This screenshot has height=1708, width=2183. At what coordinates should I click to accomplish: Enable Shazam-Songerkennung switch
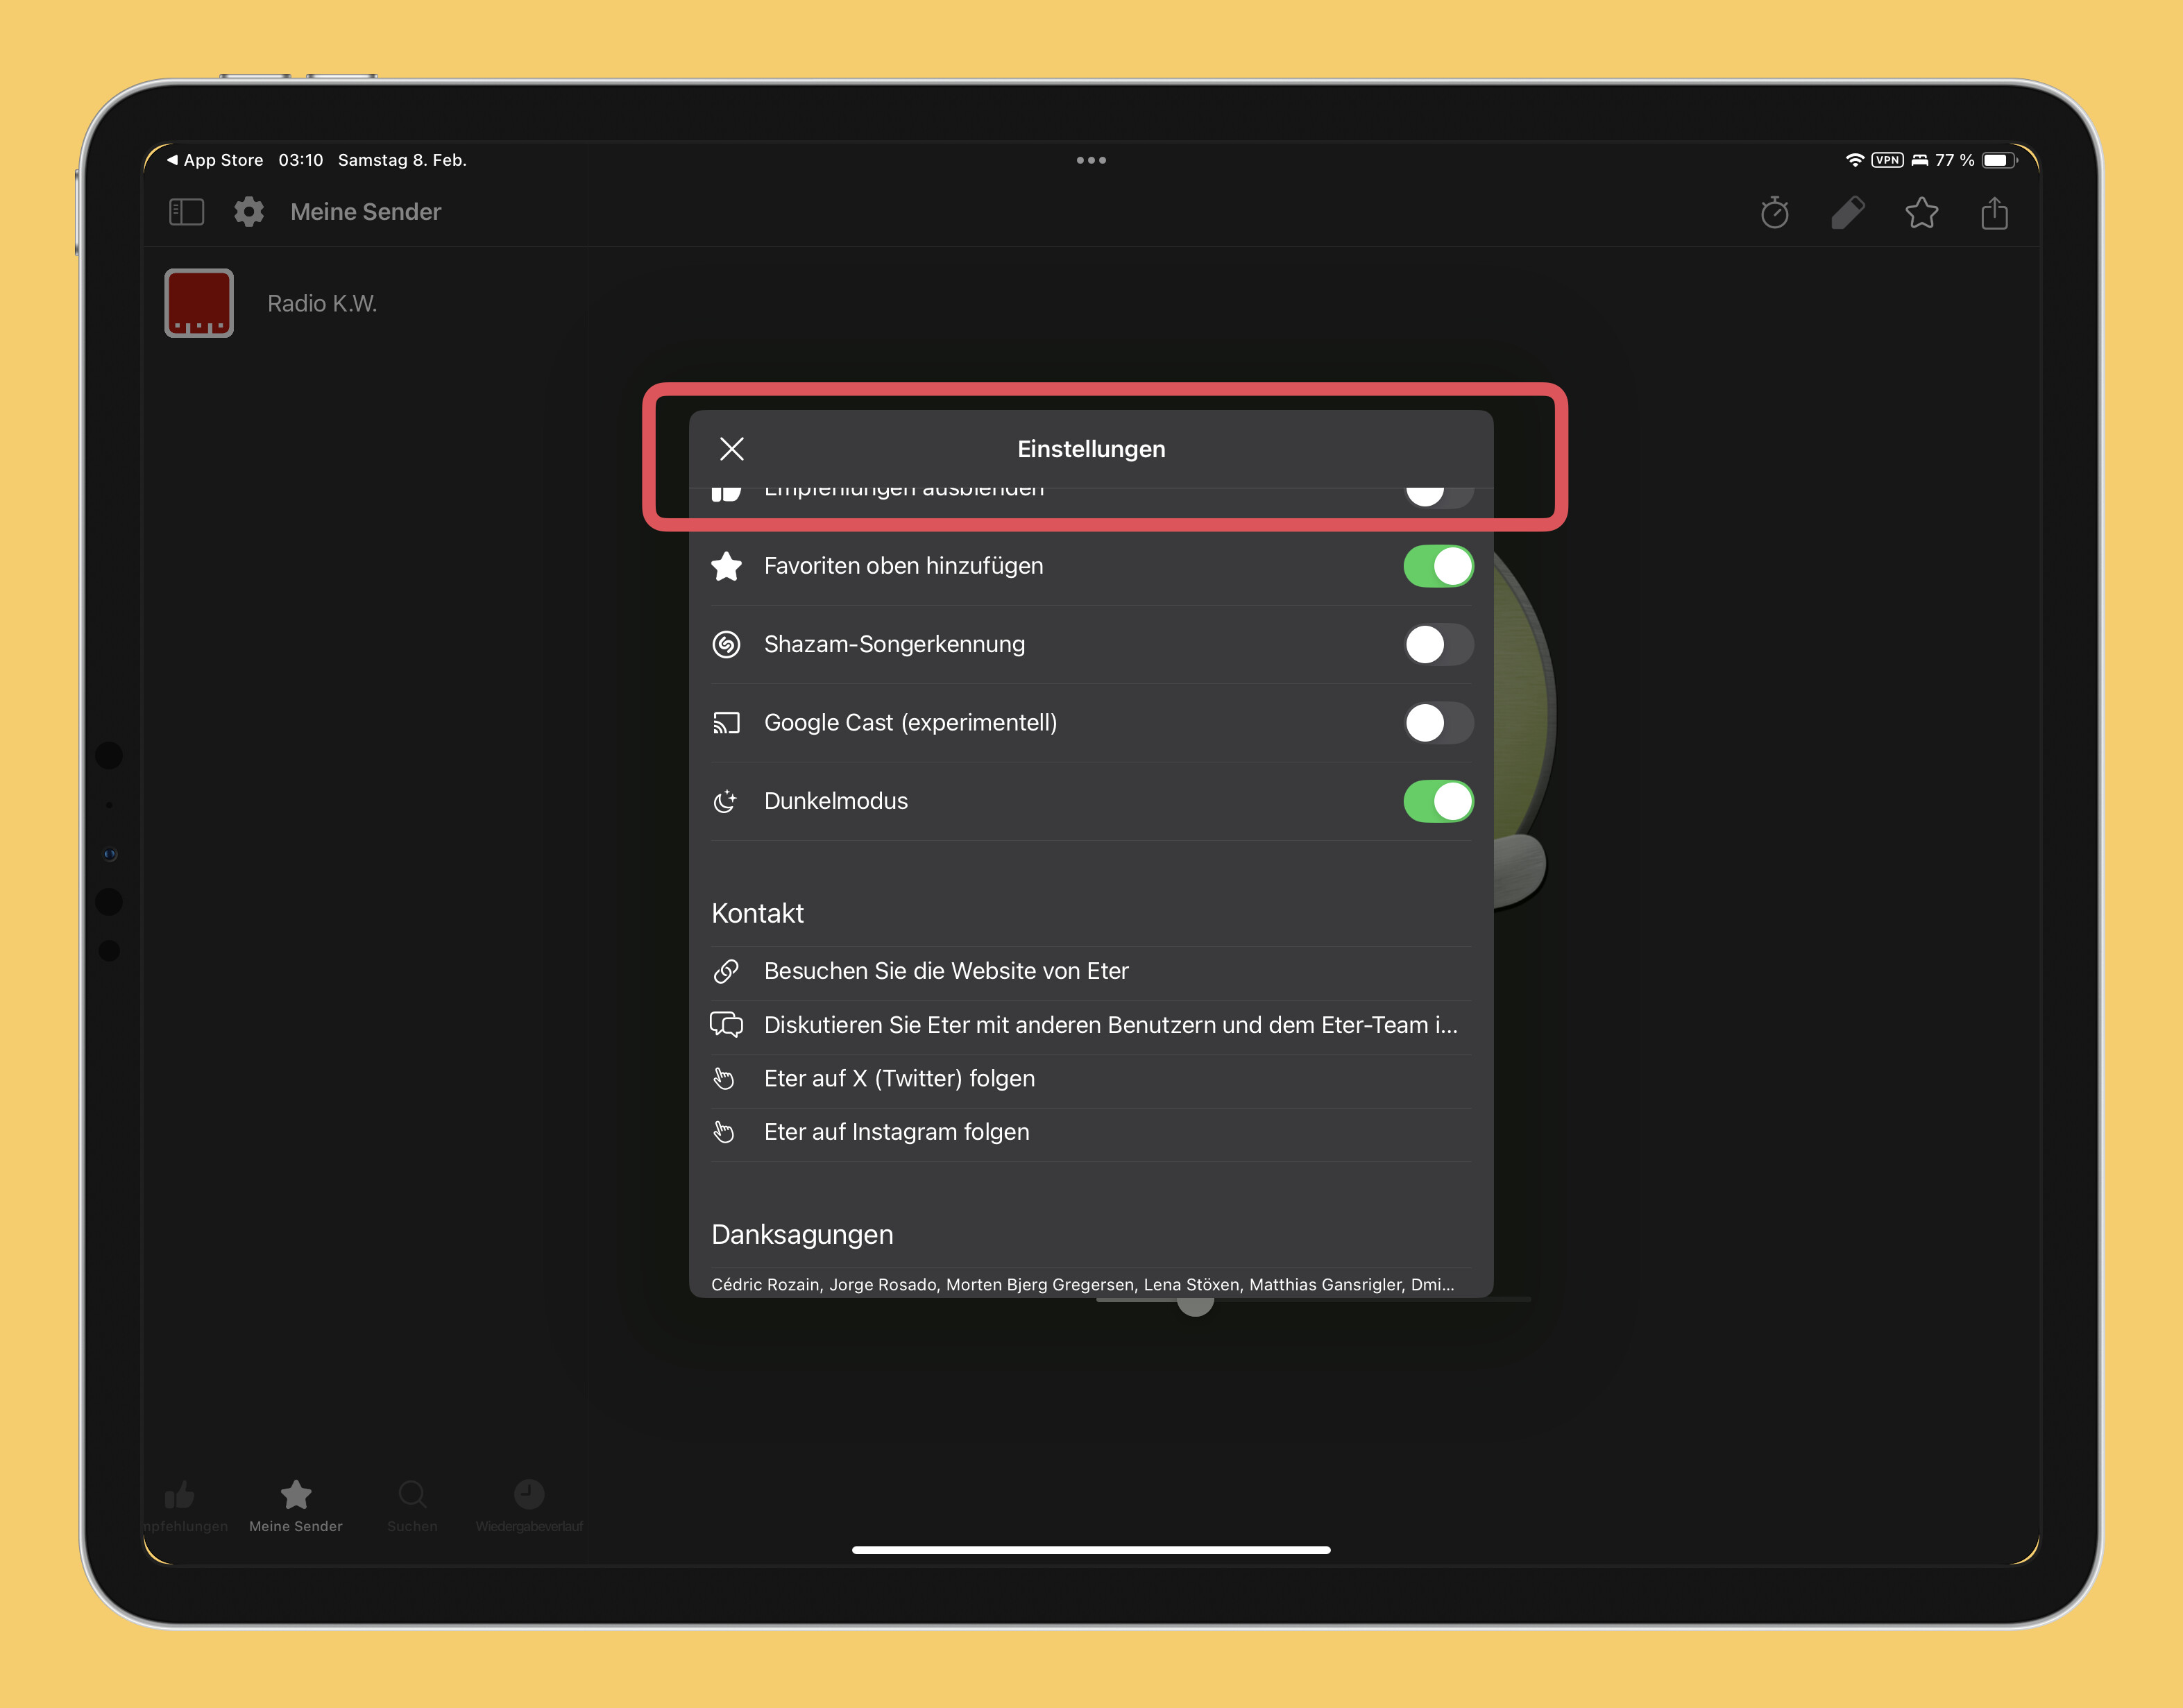coord(1438,644)
